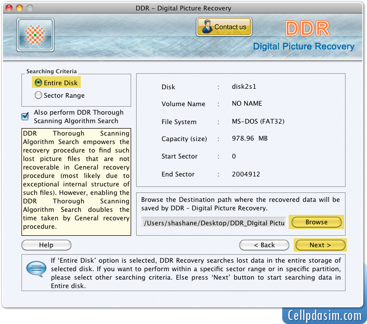Minimize window using the yellow button
The image size is (367, 324).
click(19, 8)
